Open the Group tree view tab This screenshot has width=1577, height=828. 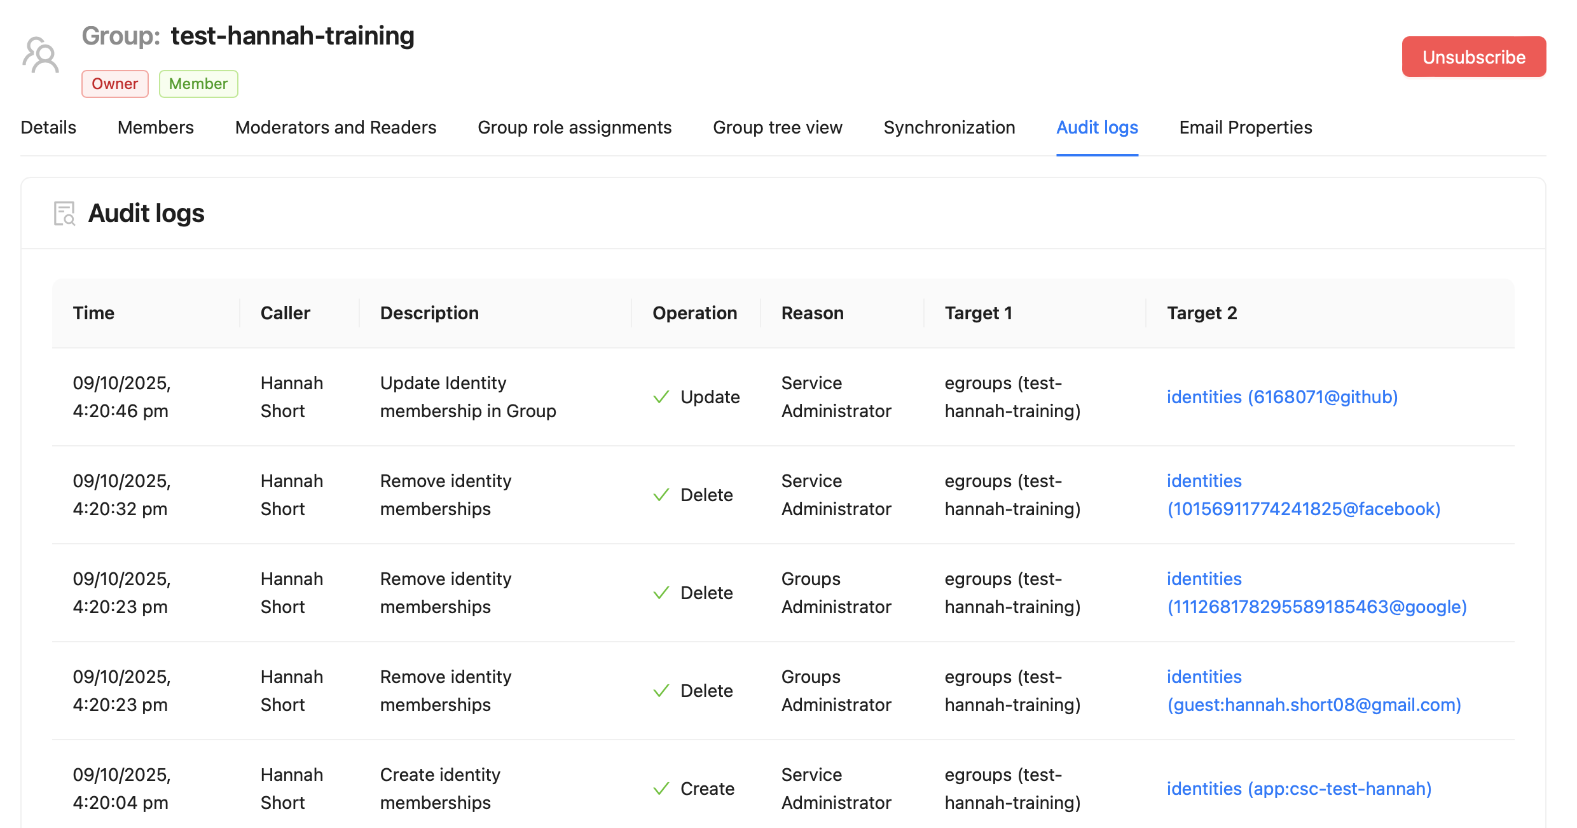[777, 127]
